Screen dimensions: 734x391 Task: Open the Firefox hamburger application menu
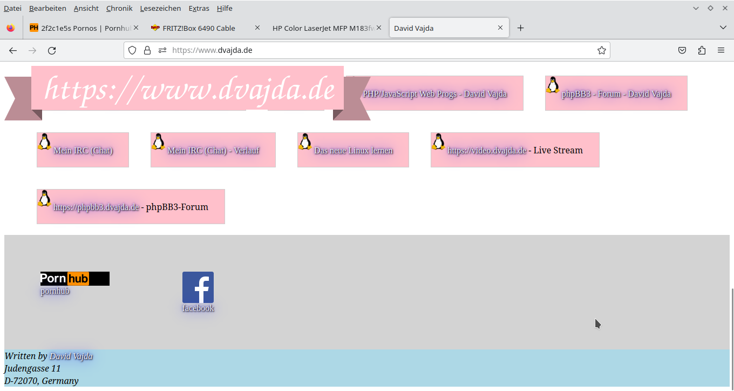tap(721, 50)
